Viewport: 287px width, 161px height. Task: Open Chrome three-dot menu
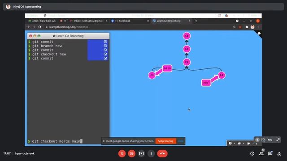(258, 27)
